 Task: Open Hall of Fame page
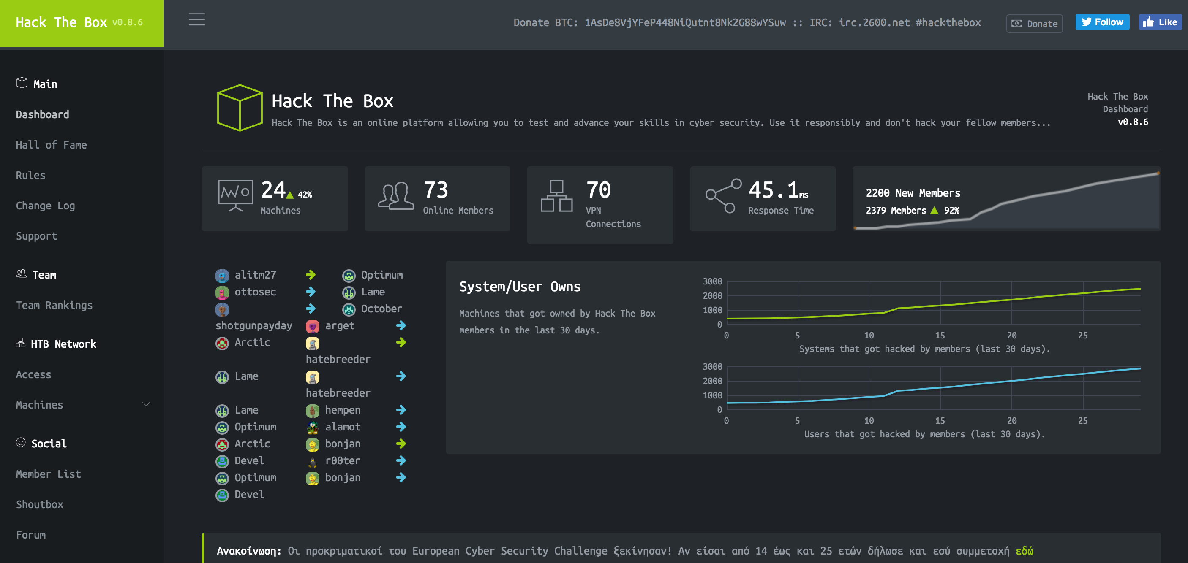click(51, 145)
